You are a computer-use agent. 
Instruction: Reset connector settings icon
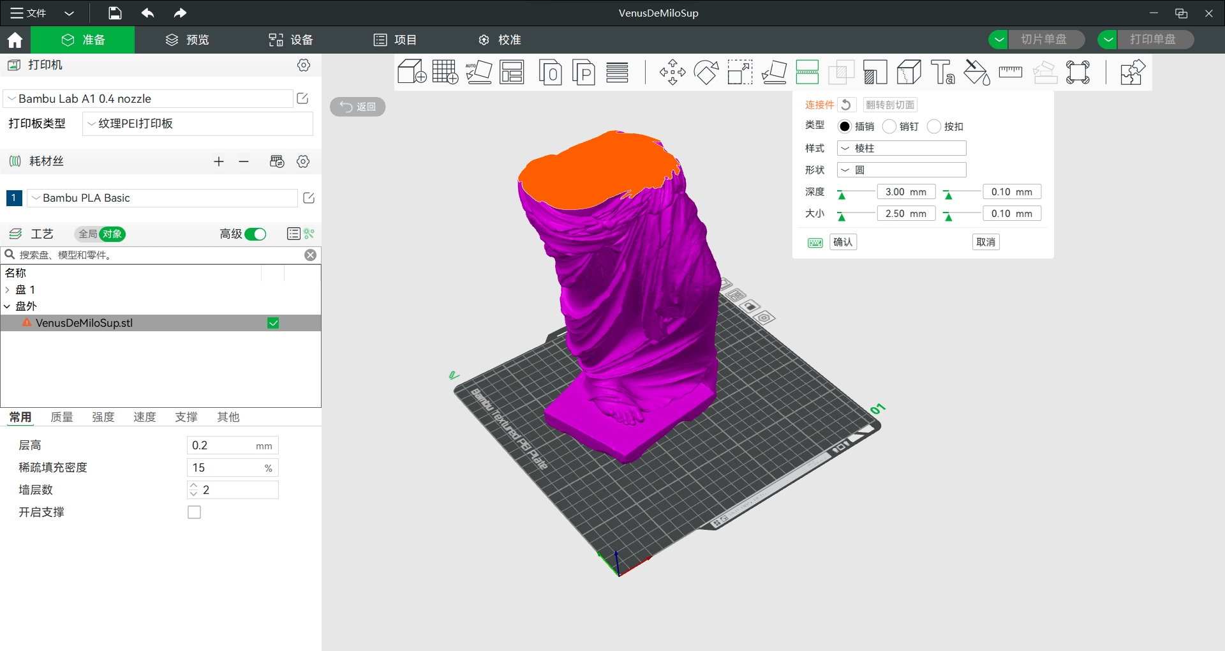[846, 105]
